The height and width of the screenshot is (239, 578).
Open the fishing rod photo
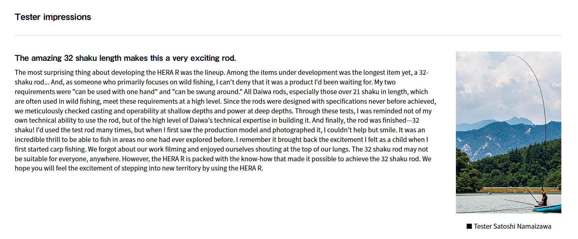click(x=508, y=132)
